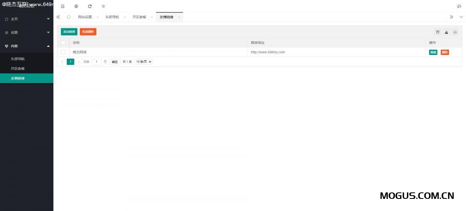The image size is (466, 211).
Task: Go to the home tab icon
Action: tap(69, 17)
